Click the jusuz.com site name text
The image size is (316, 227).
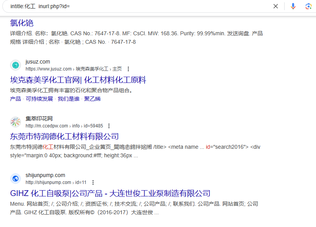[x=38, y=62]
